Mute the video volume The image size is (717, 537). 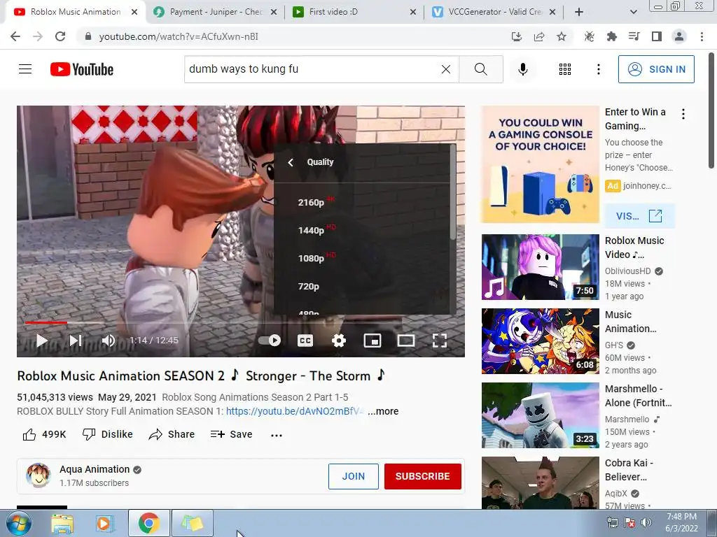109,341
